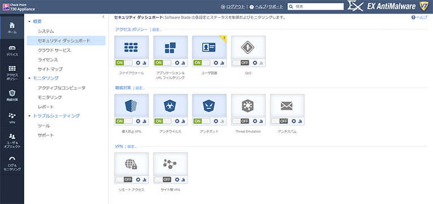
Task: Open the Remote Access globe-lock tile
Action: coord(132,164)
